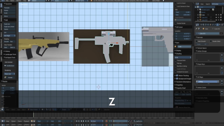
Task: Enable the Ambient Occlusion checkbox
Action: [175, 72]
